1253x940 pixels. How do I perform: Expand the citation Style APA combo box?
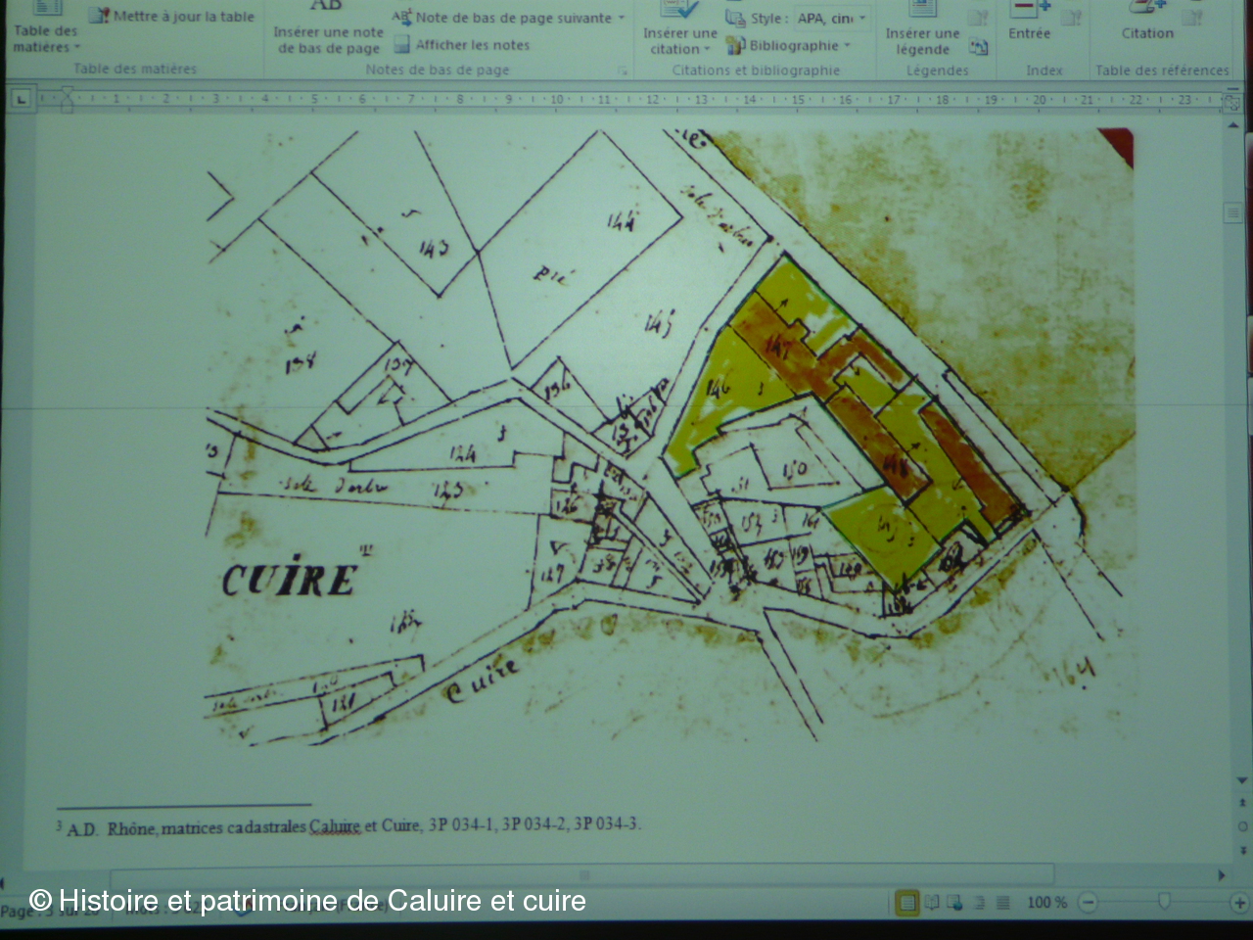tap(862, 19)
